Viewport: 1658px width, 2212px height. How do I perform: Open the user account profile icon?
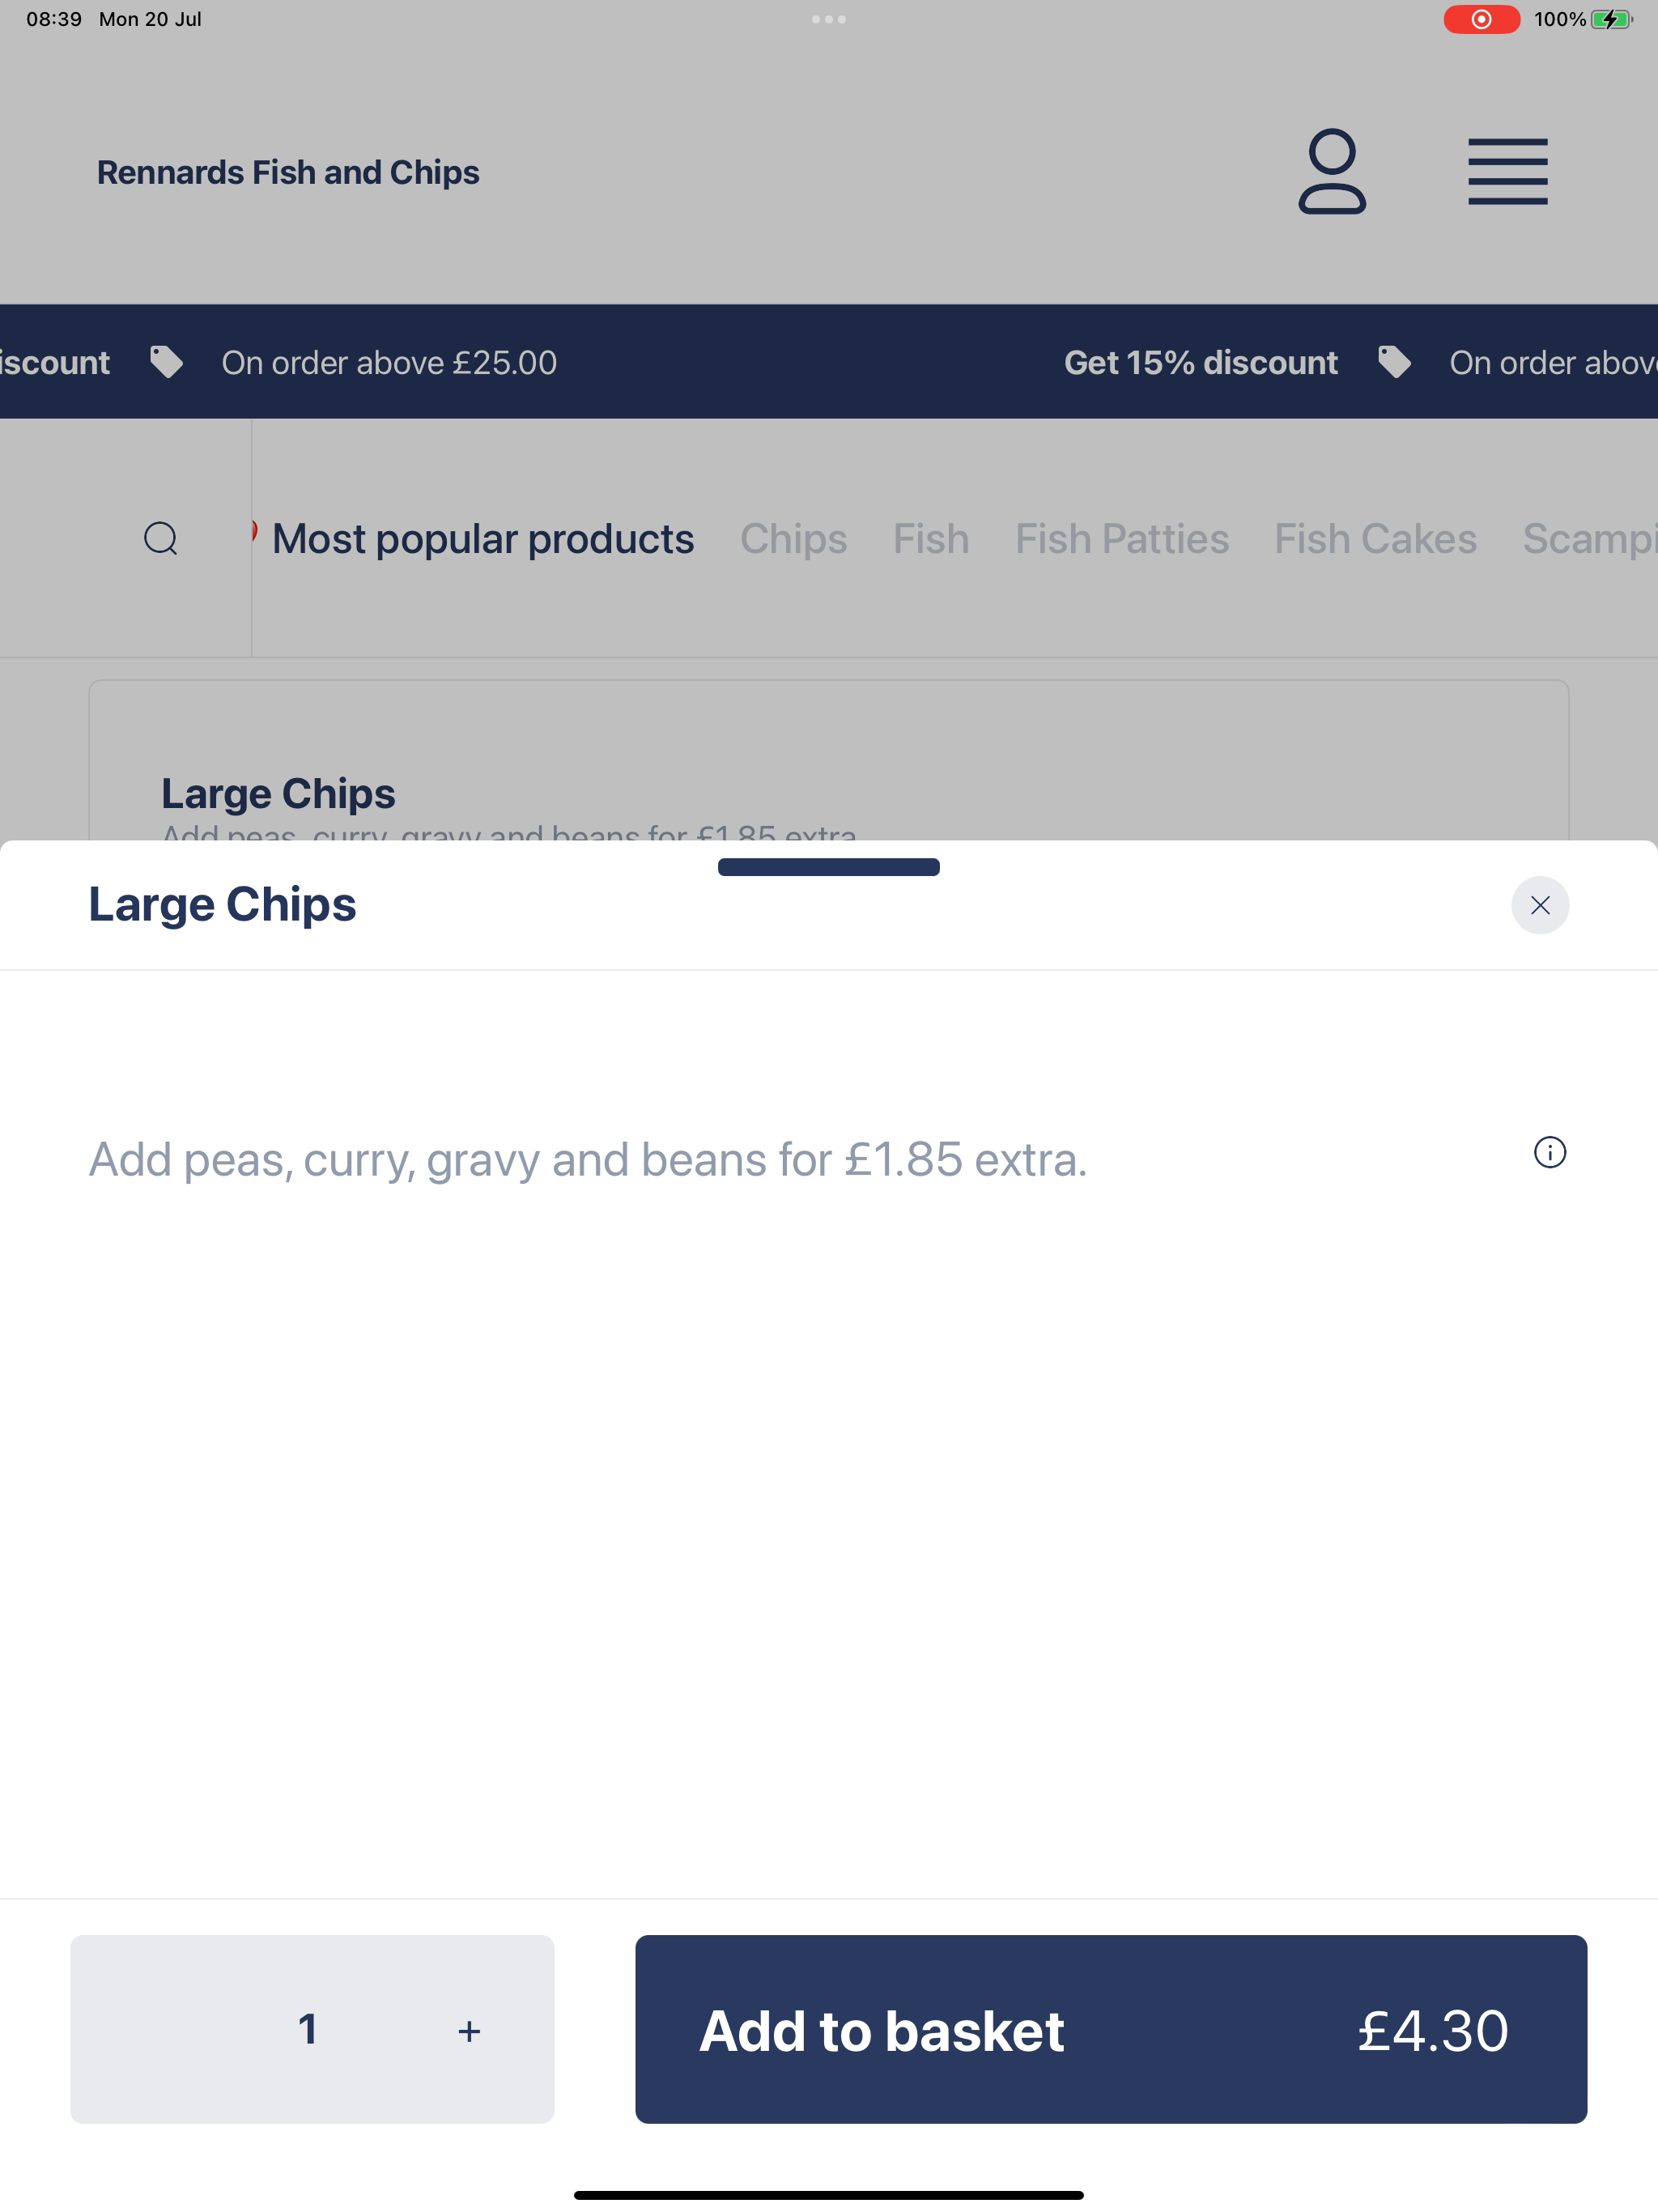point(1332,171)
